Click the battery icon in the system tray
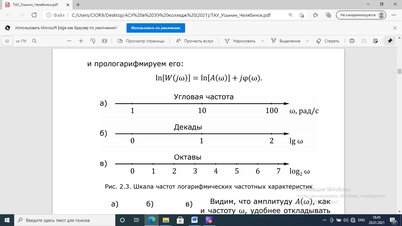 (339, 220)
